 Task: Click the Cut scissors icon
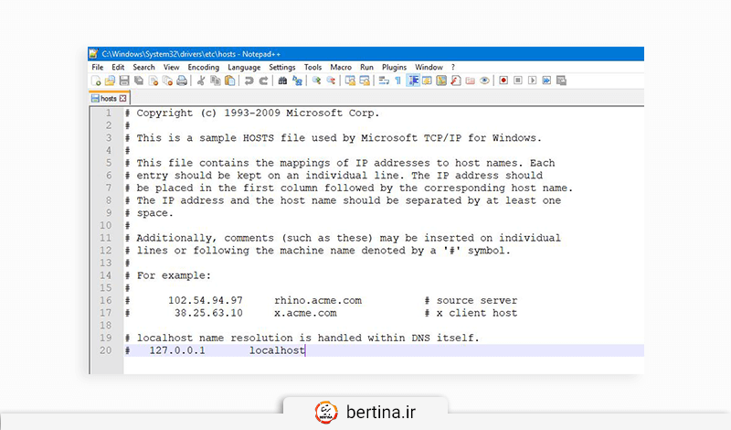(201, 81)
